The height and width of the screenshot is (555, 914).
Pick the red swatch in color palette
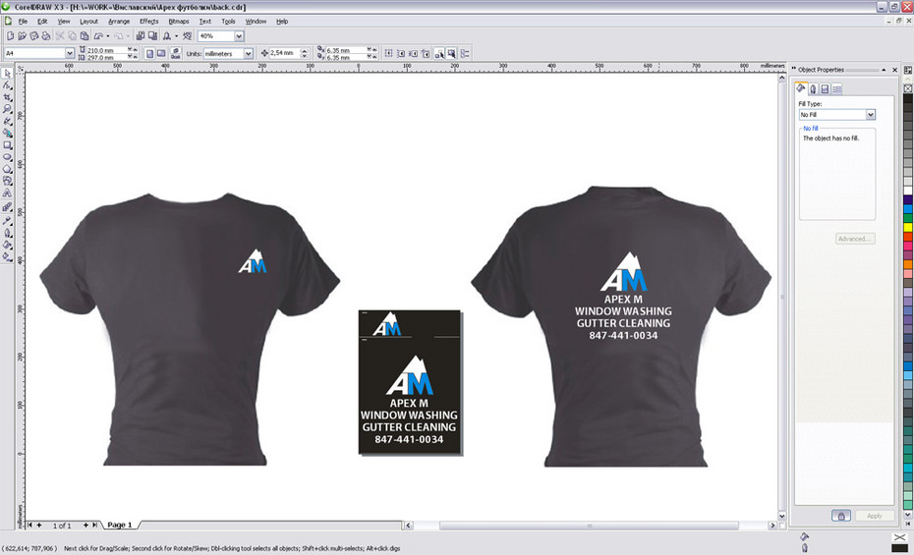click(908, 237)
